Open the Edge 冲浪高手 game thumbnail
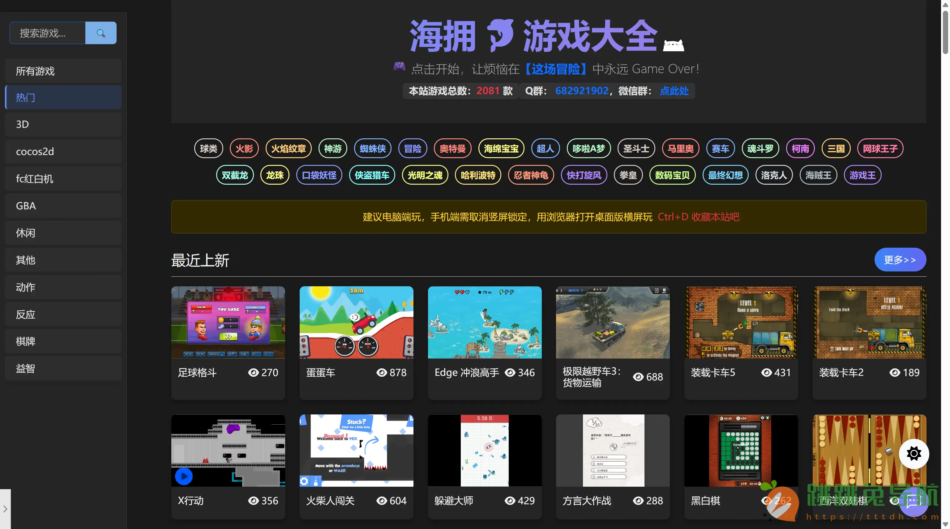 pos(484,322)
